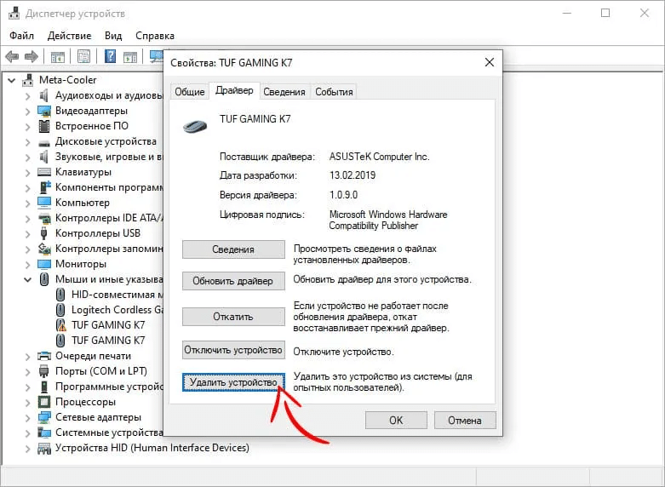Click the Удалить устройство button

click(x=233, y=383)
